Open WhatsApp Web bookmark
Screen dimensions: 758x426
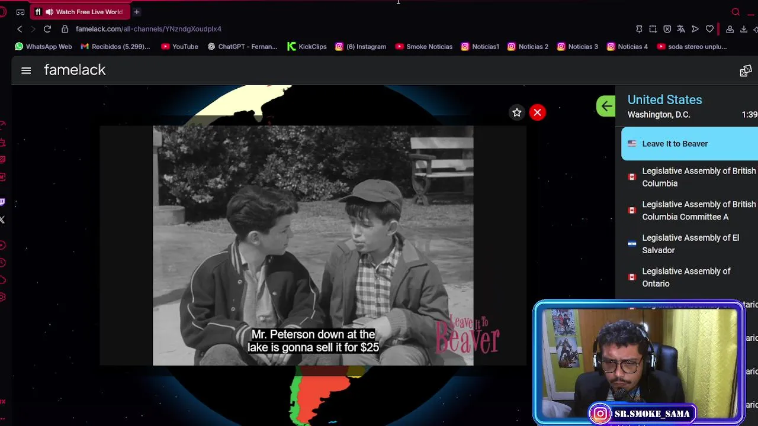pyautogui.click(x=43, y=47)
